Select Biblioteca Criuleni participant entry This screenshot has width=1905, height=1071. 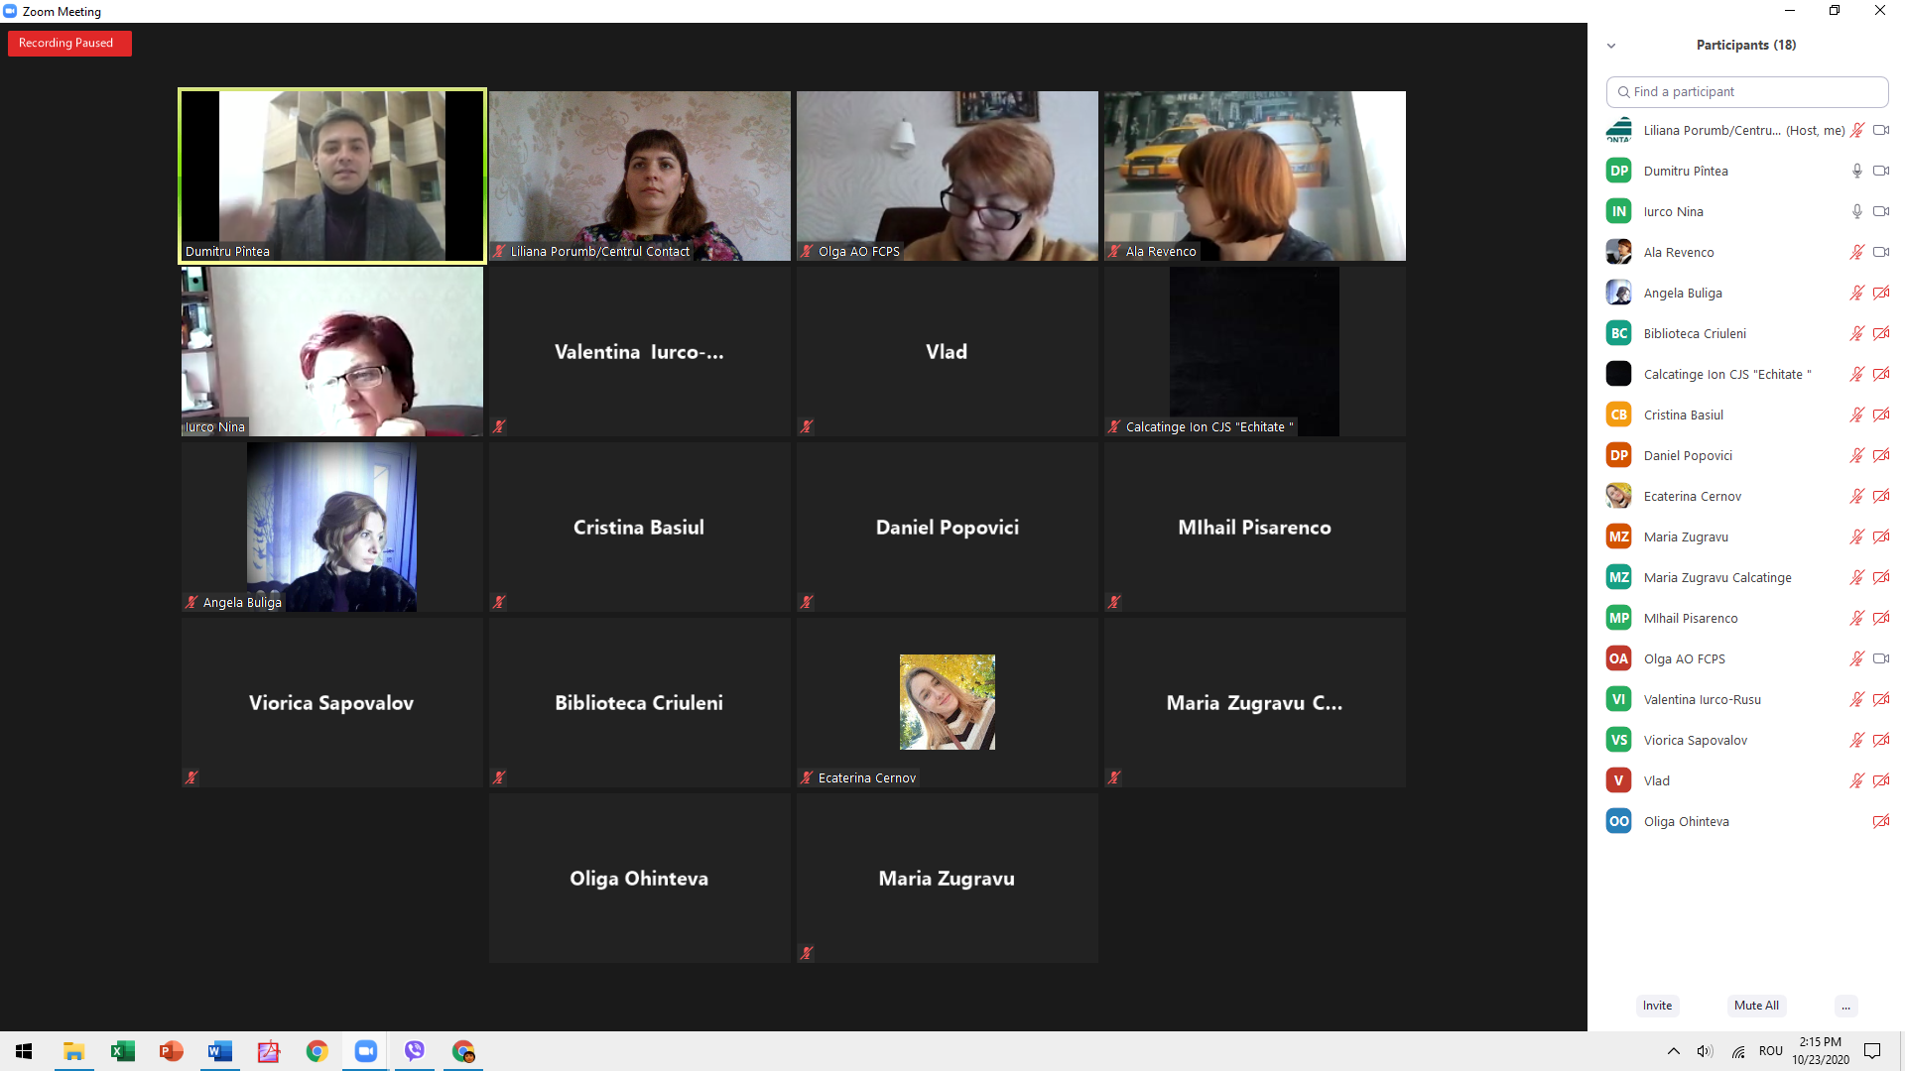(x=1694, y=333)
